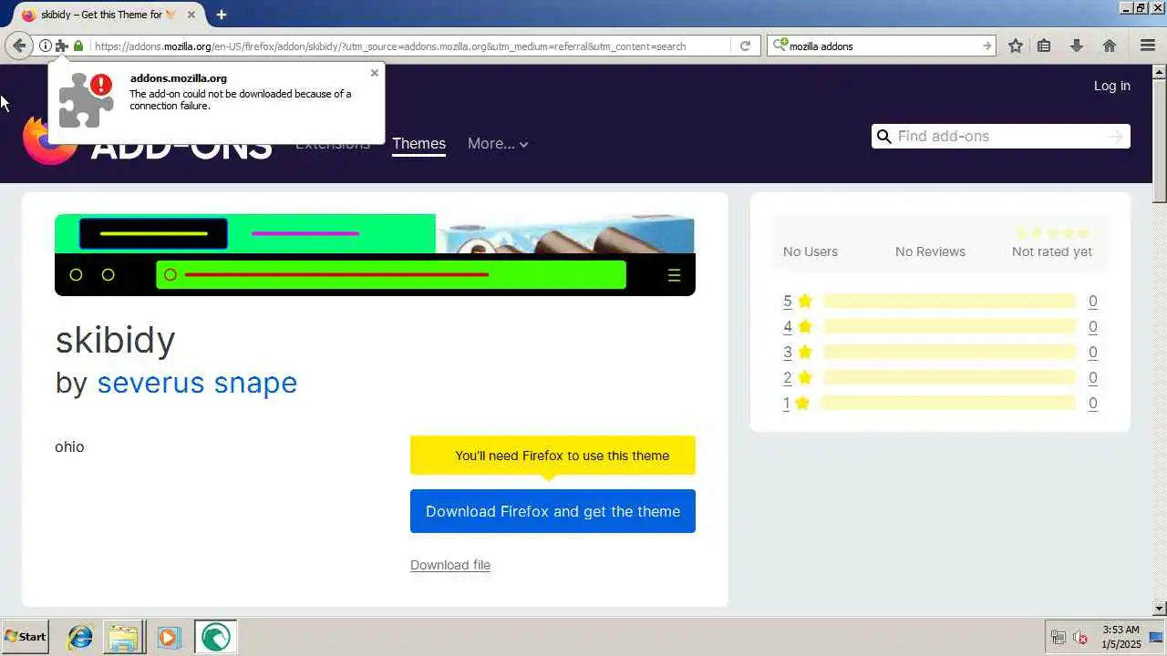The image size is (1167, 656).
Task: Click the Not rated yet text
Action: pyautogui.click(x=1052, y=251)
